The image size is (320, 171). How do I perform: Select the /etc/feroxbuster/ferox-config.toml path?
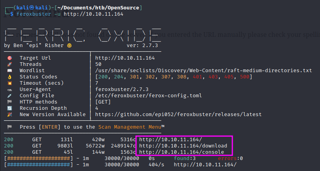149,96
